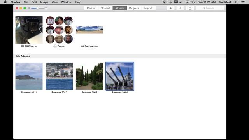249x140 pixels.
Task: Click the large thumbnail size icon
Action: click(x=46, y=8)
